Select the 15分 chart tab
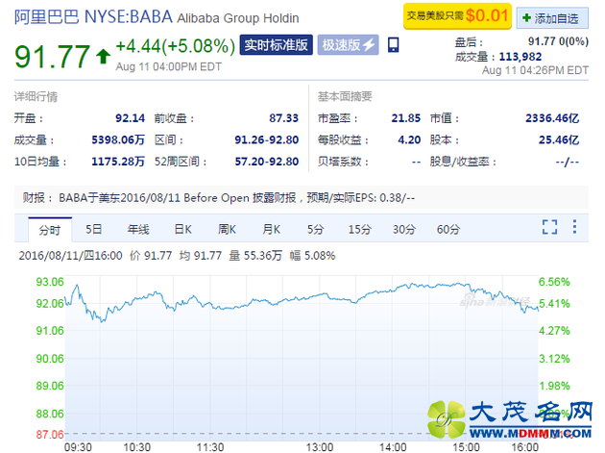Viewport: 605px width, 453px height. 359,229
